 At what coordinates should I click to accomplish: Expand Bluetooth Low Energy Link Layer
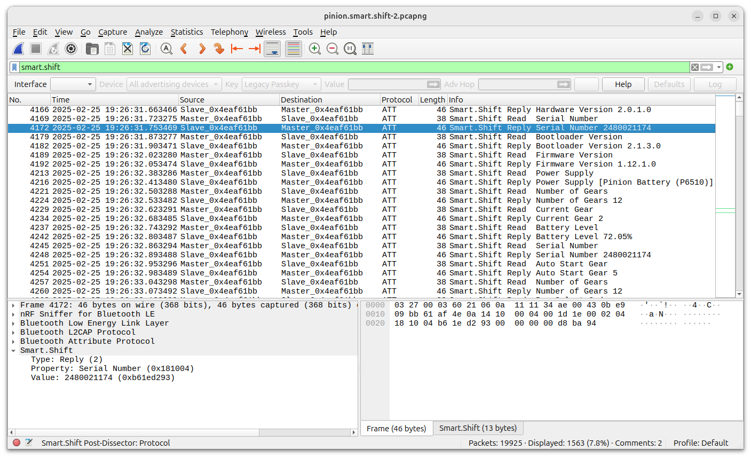13,323
